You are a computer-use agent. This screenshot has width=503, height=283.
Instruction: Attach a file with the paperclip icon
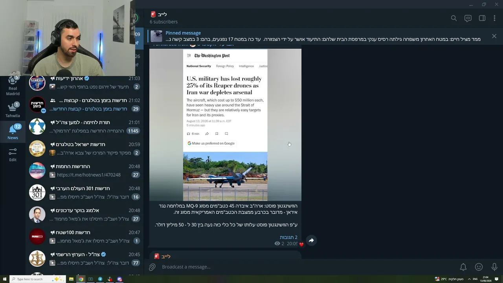[x=152, y=267]
